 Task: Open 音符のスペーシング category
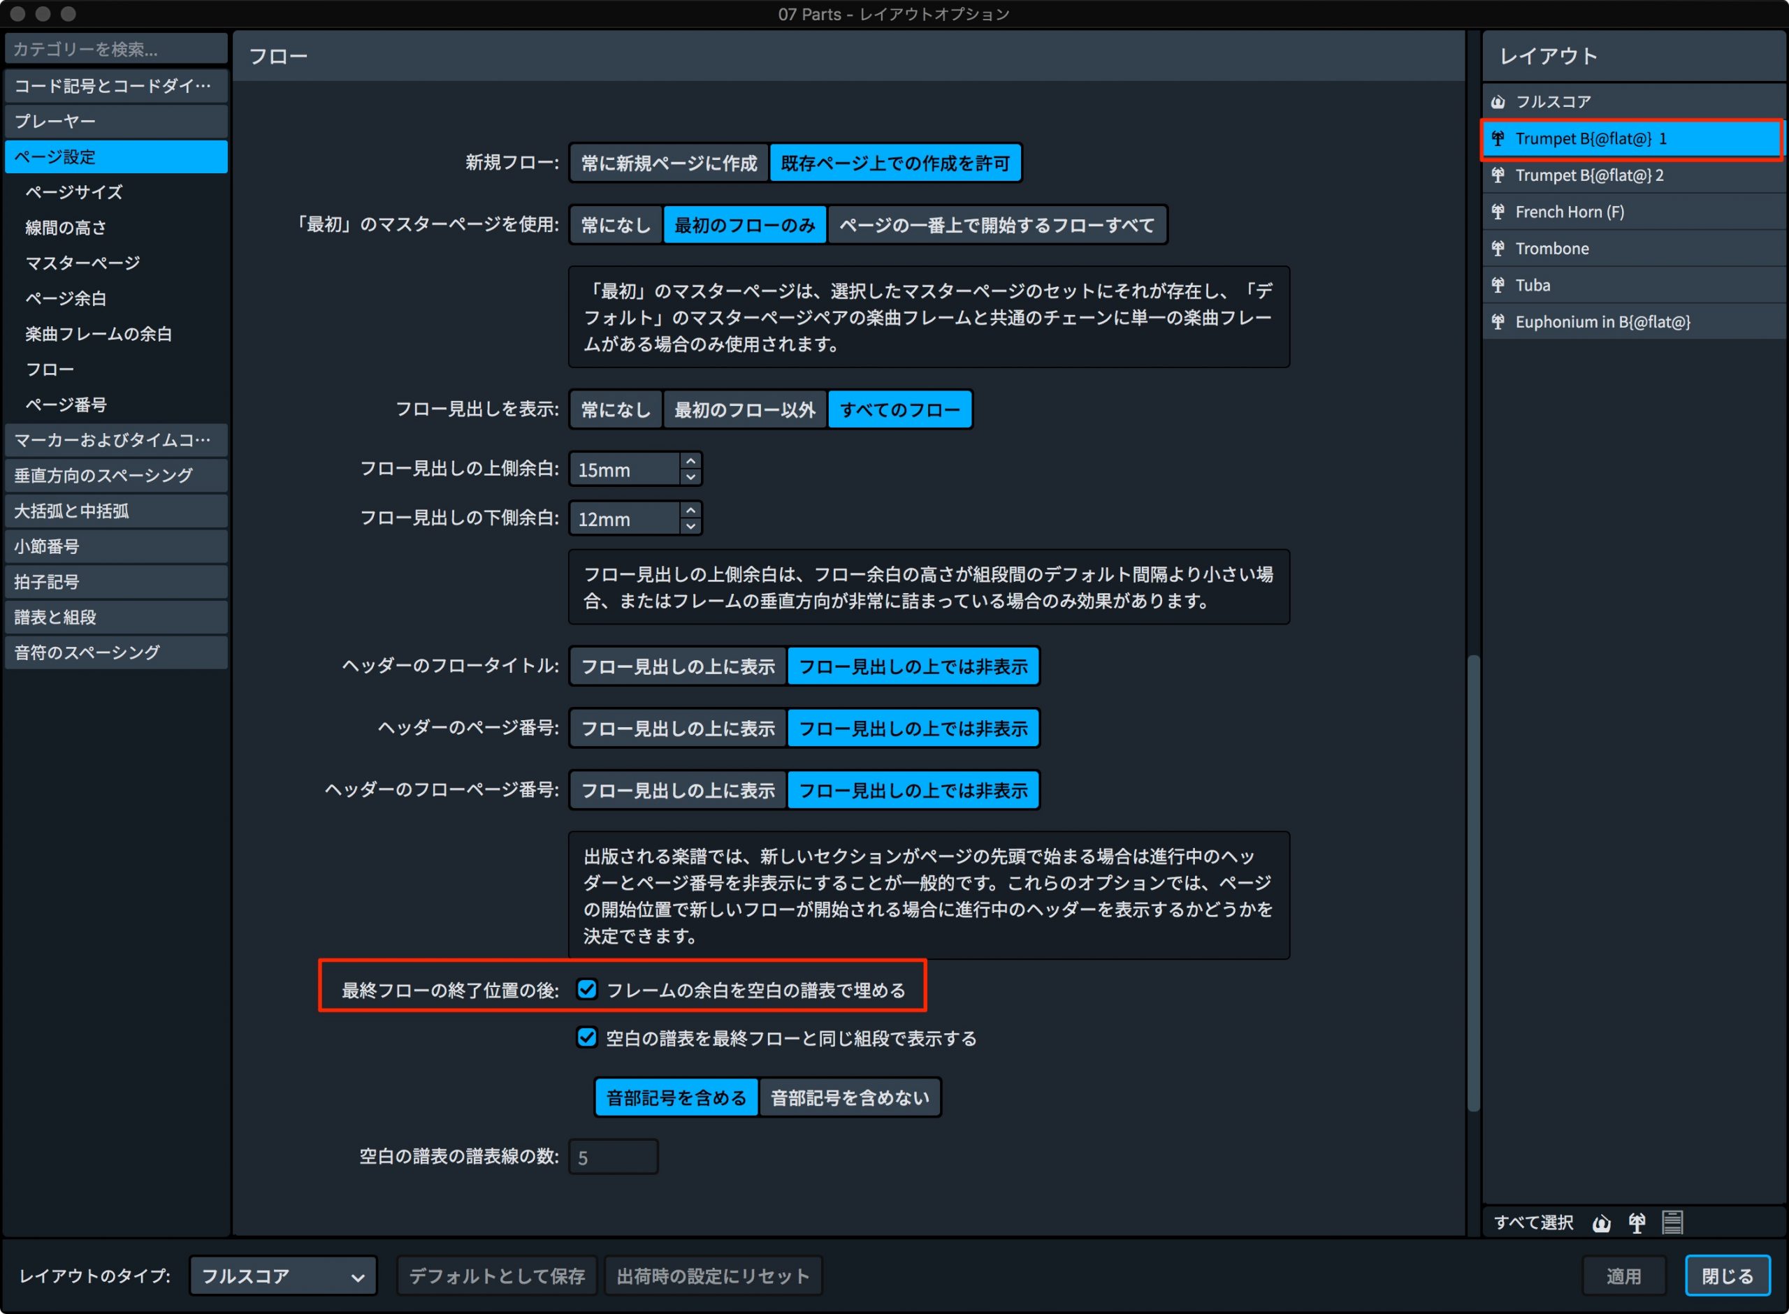pos(116,652)
